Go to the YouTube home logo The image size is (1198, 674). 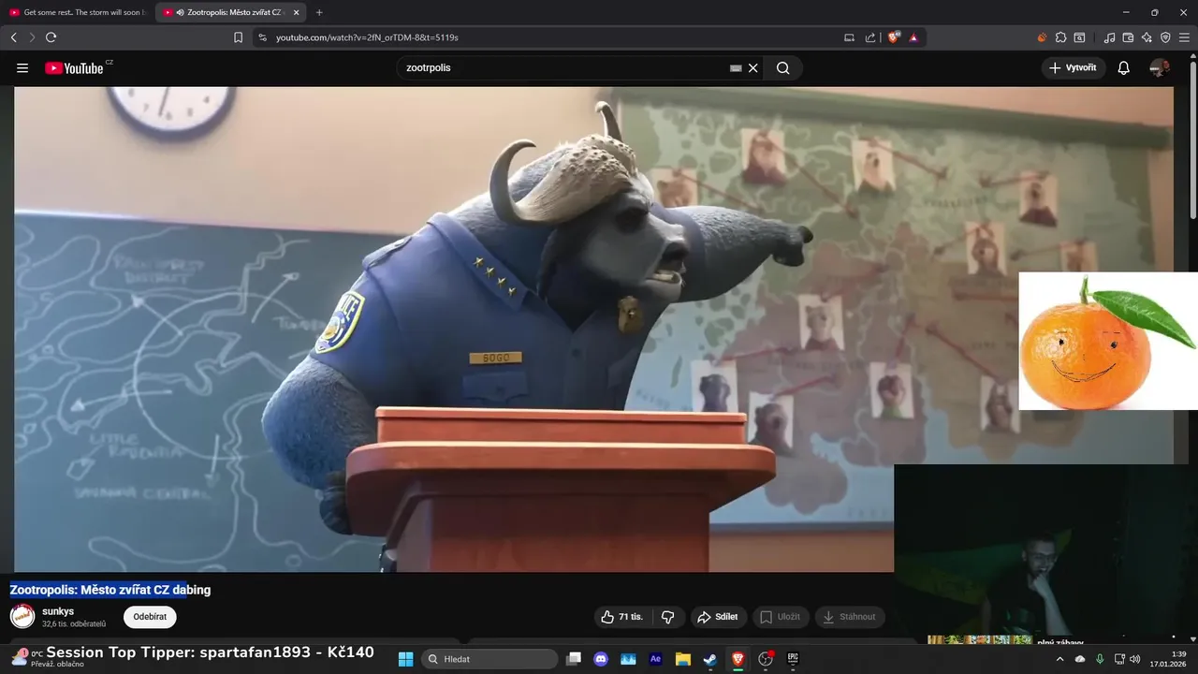tap(74, 67)
